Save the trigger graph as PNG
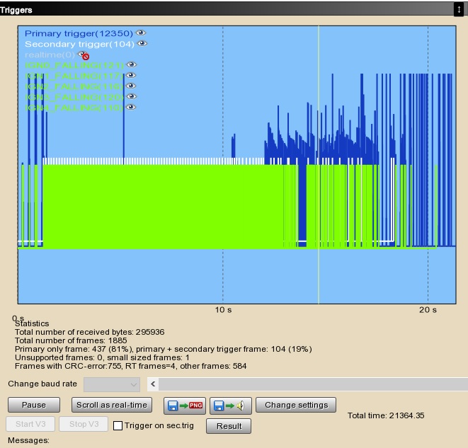This screenshot has width=468, height=448. pos(184,406)
